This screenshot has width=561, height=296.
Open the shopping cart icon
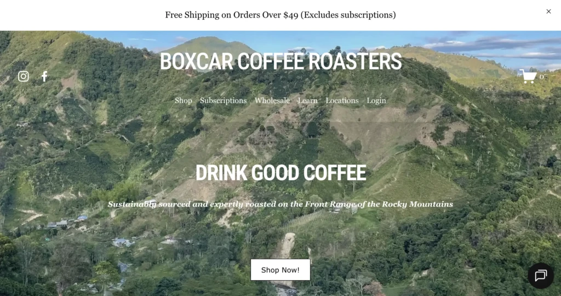point(528,76)
